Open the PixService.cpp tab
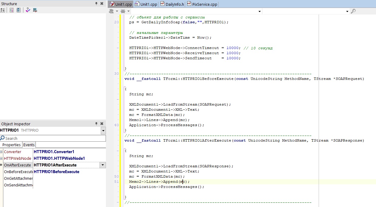The height and width of the screenshot is (207, 376). 202,4
